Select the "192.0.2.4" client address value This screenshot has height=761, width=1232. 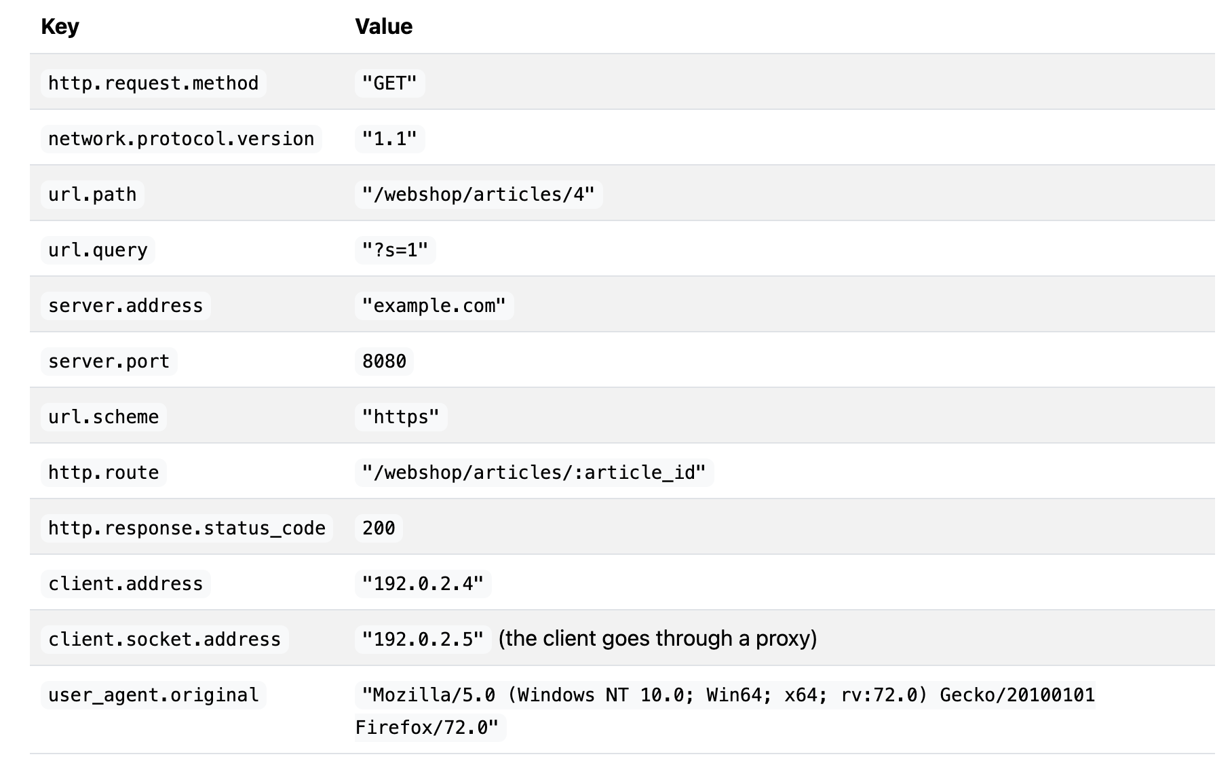coord(423,583)
